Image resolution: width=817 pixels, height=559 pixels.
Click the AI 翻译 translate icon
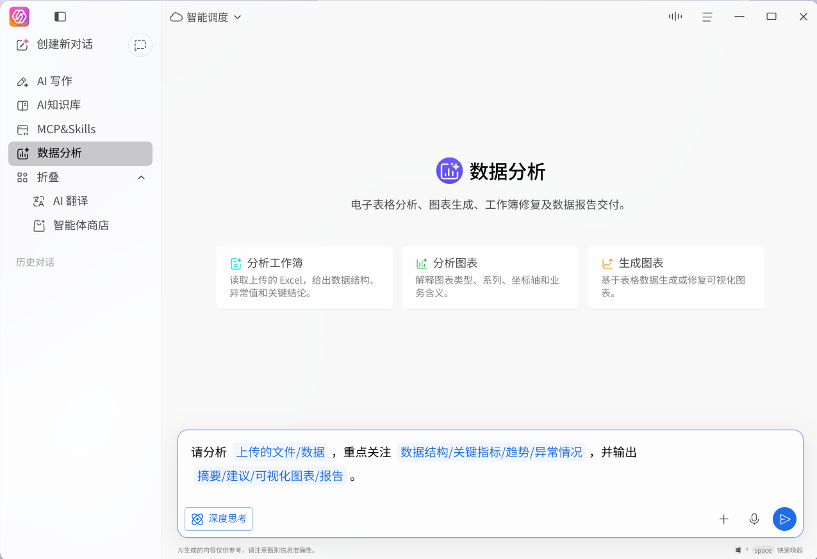(x=38, y=201)
